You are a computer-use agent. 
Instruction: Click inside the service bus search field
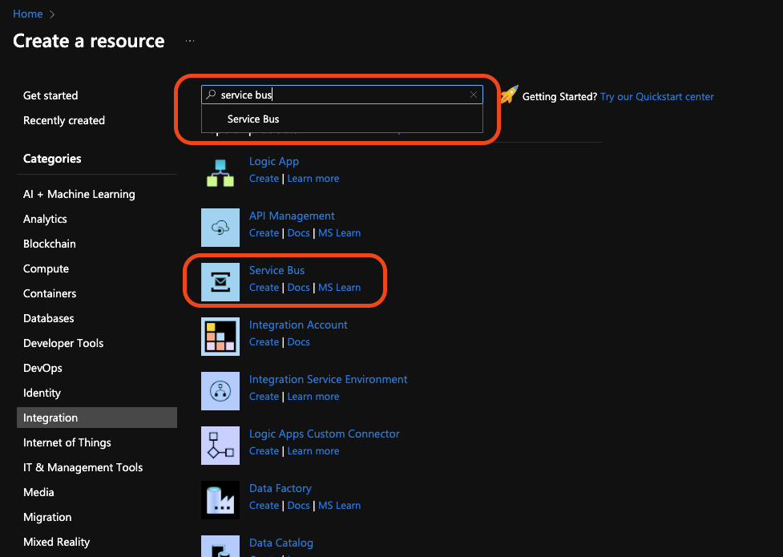click(x=342, y=95)
